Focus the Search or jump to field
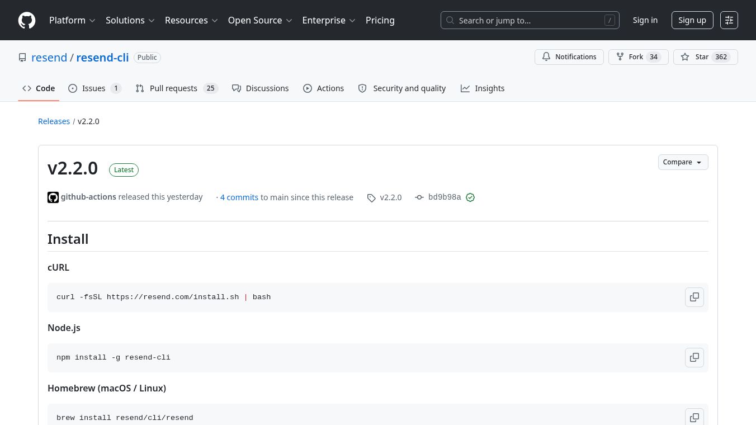 (530, 20)
